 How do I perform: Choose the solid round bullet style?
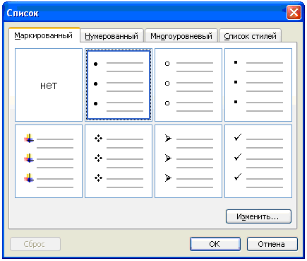click(119, 85)
